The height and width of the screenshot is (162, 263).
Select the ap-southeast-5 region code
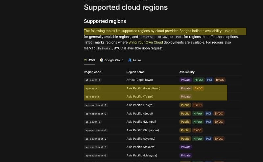(x=96, y=156)
